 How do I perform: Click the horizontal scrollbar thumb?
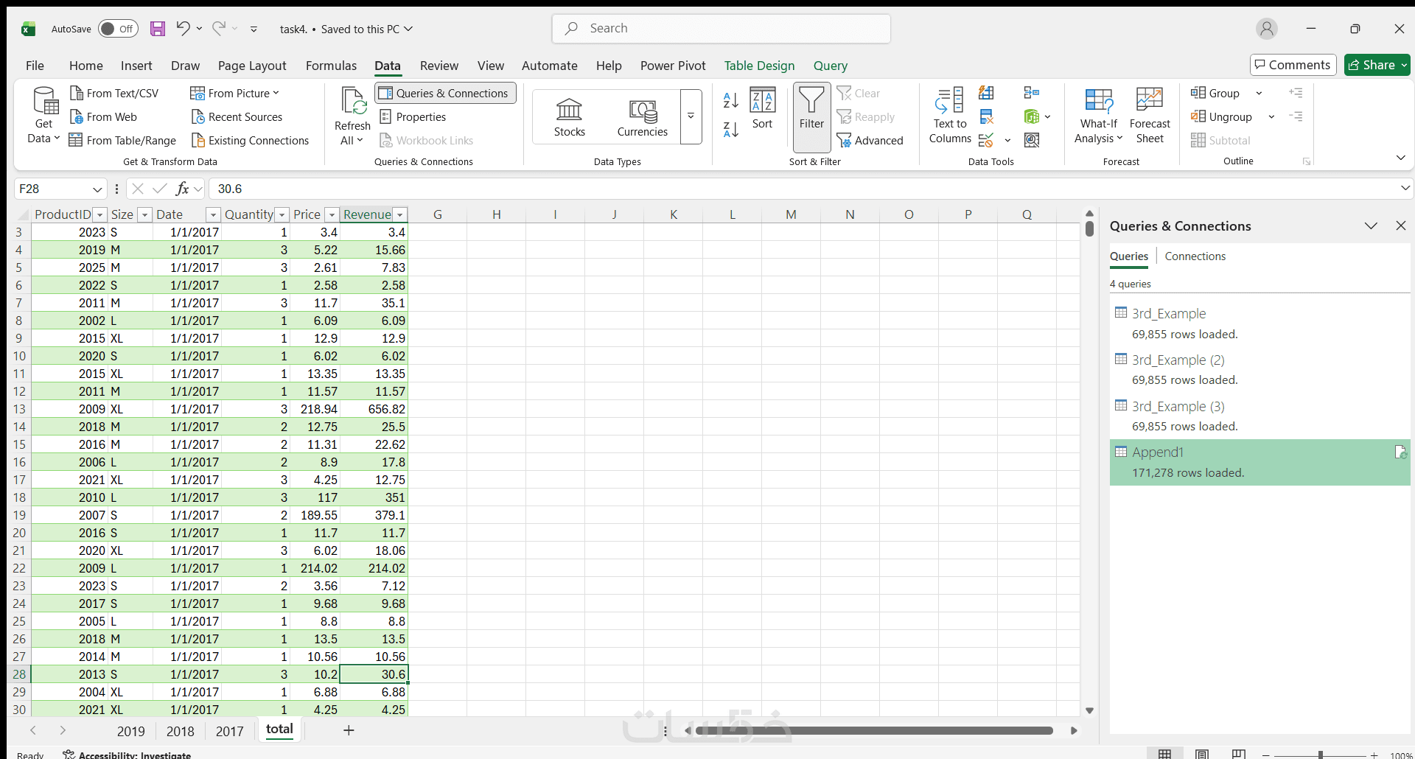[x=875, y=730]
